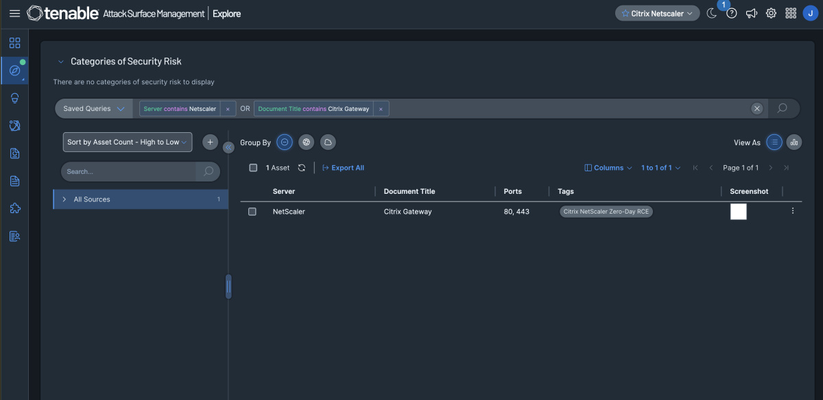Expand the All Sources tree row
823x400 pixels.
click(64, 199)
